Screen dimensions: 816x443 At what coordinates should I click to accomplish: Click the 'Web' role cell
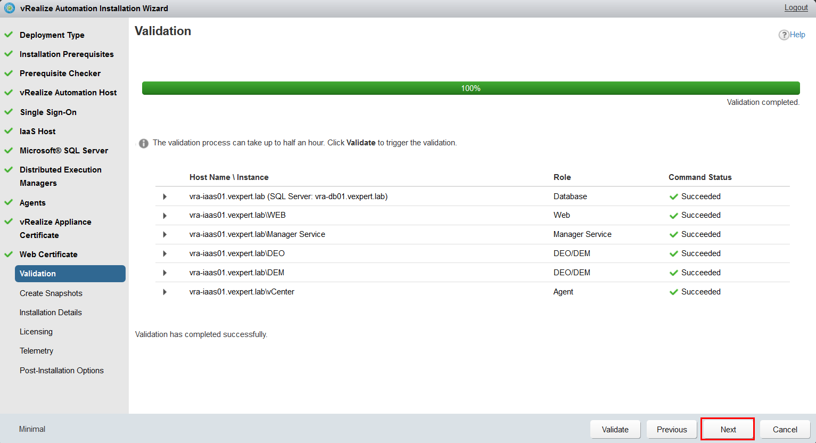tap(562, 215)
